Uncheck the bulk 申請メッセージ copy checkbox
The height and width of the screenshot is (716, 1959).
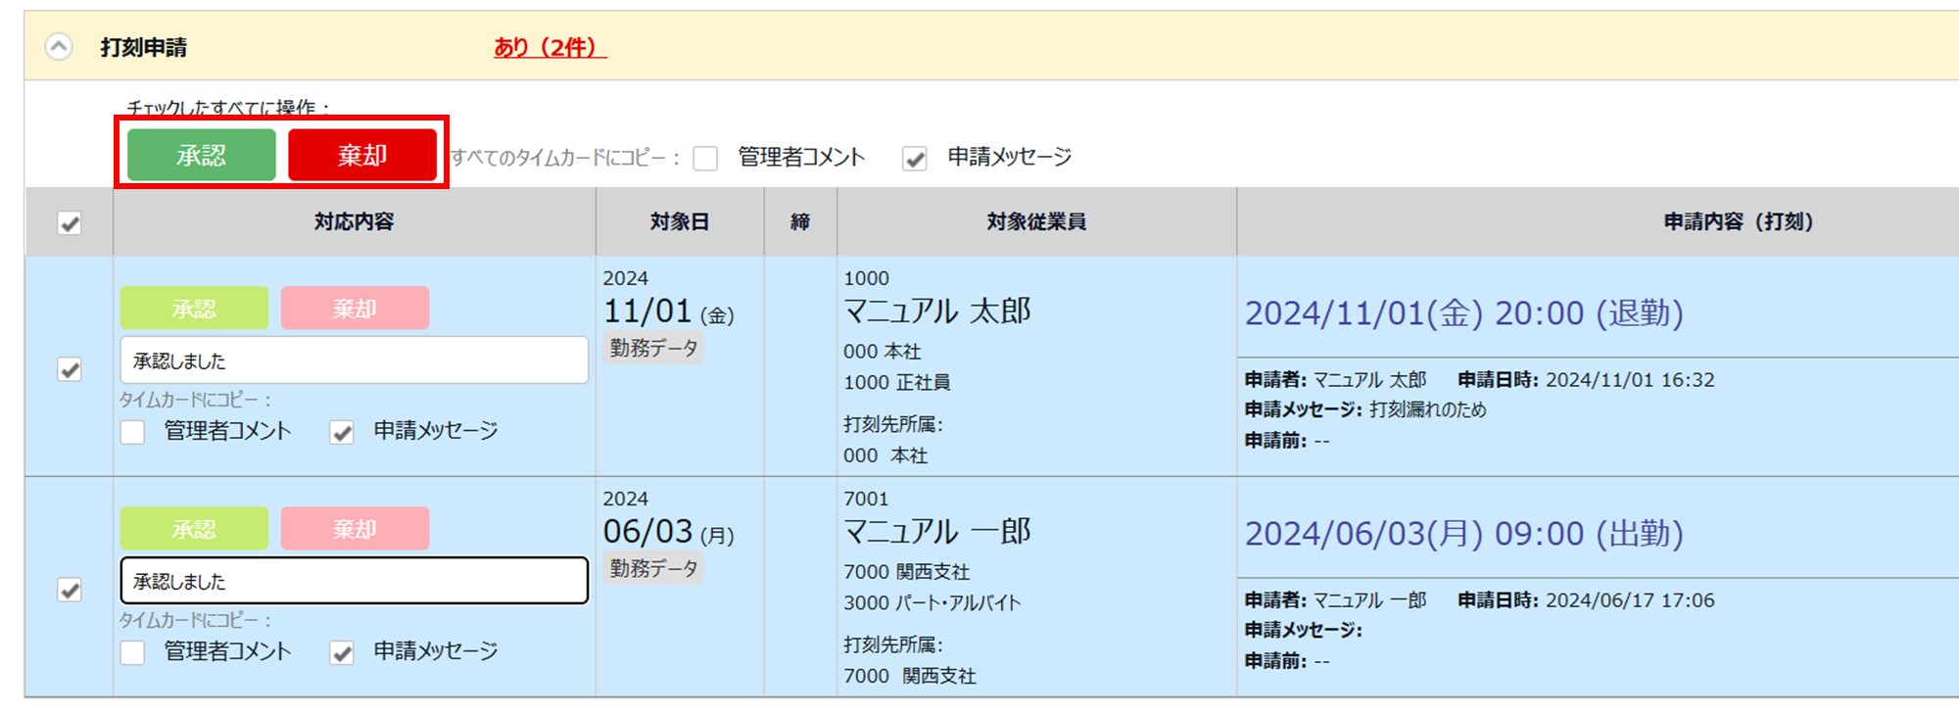click(x=915, y=159)
